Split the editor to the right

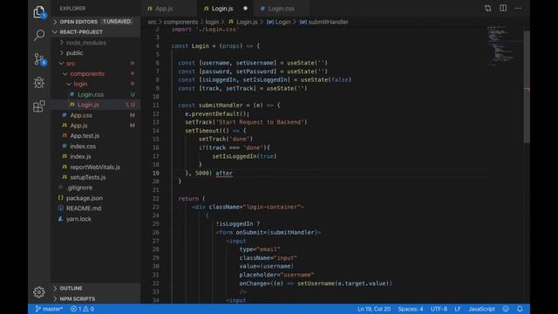pos(503,8)
